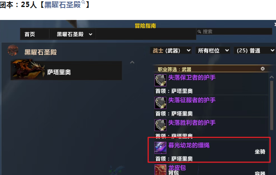Select boss 萨塔里奥 from the encounter list
This screenshot has height=175, width=276.
66,70
